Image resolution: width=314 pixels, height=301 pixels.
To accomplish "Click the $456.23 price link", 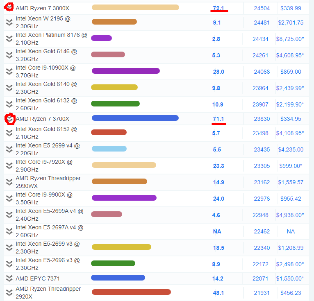I will (291, 293).
